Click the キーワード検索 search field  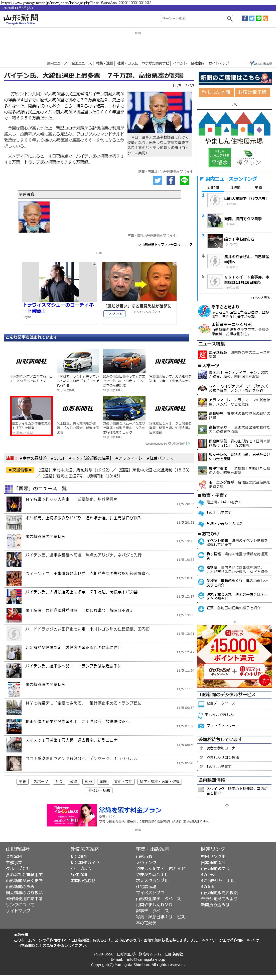(193, 18)
